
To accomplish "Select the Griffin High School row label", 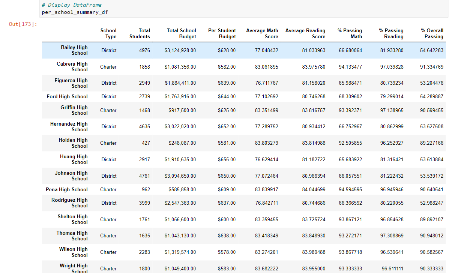I will [x=74, y=110].
